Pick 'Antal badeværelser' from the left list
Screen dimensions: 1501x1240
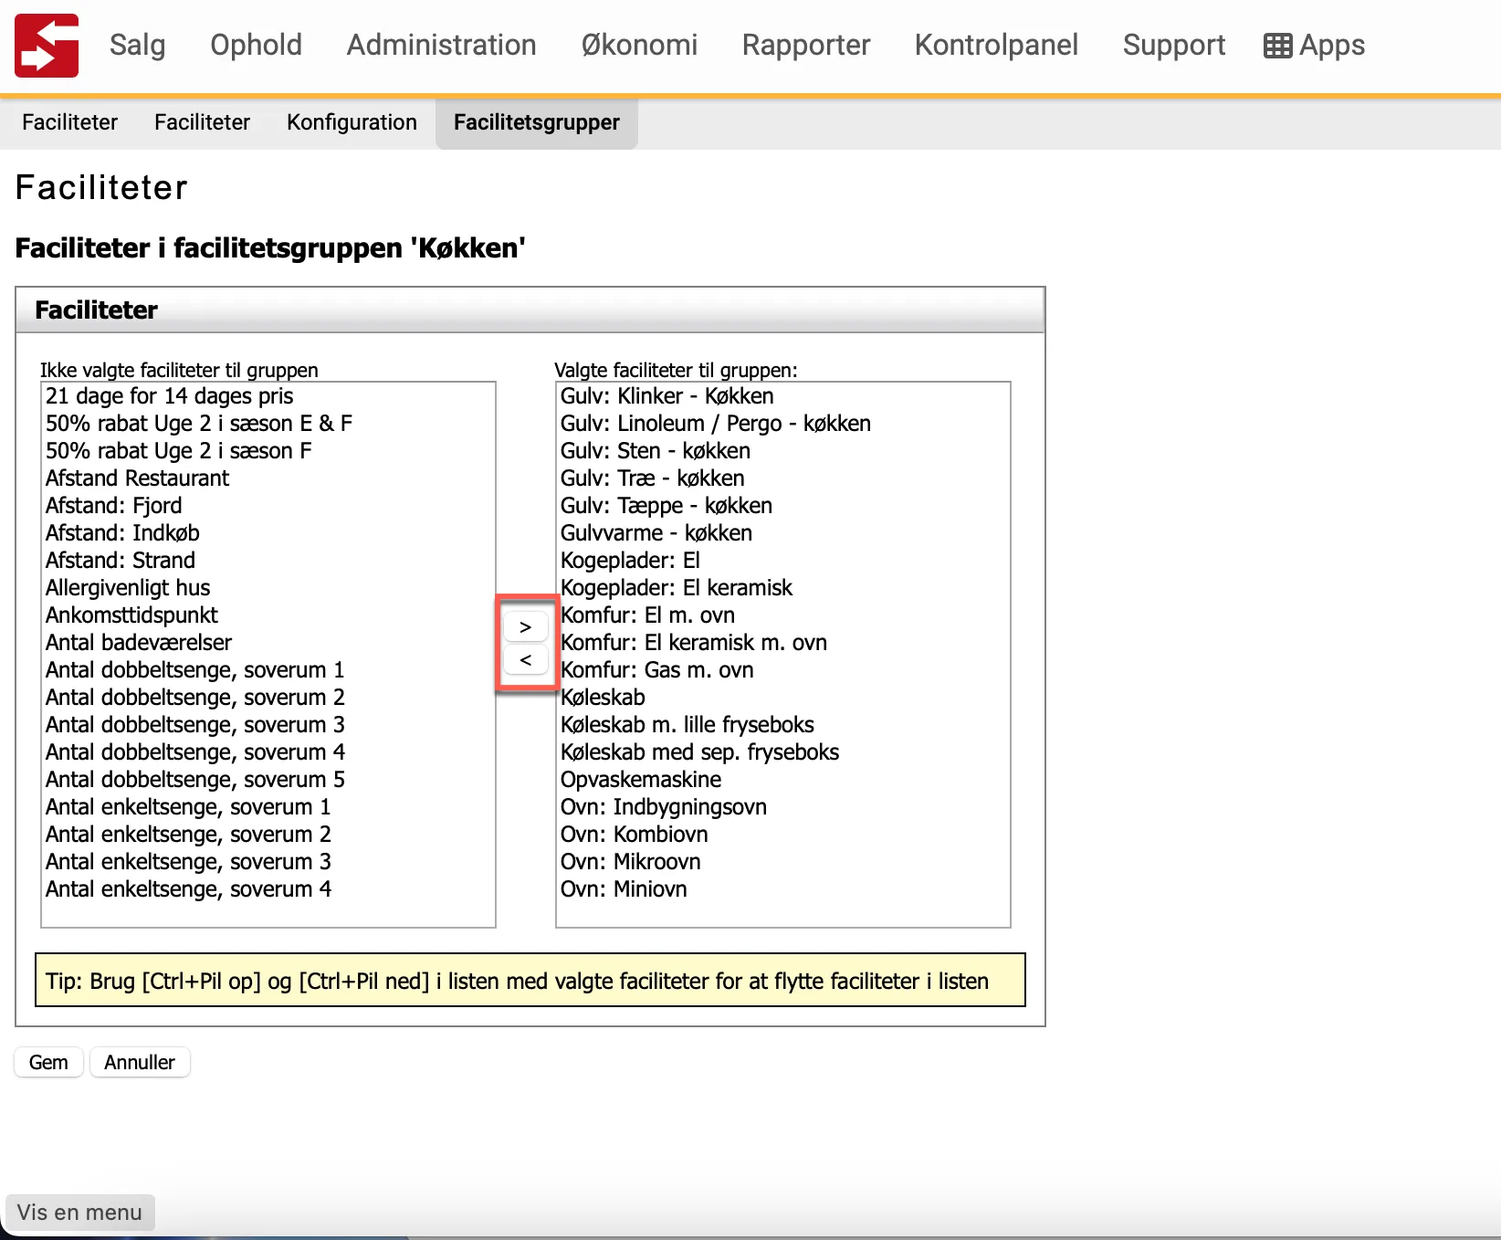pyautogui.click(x=139, y=642)
